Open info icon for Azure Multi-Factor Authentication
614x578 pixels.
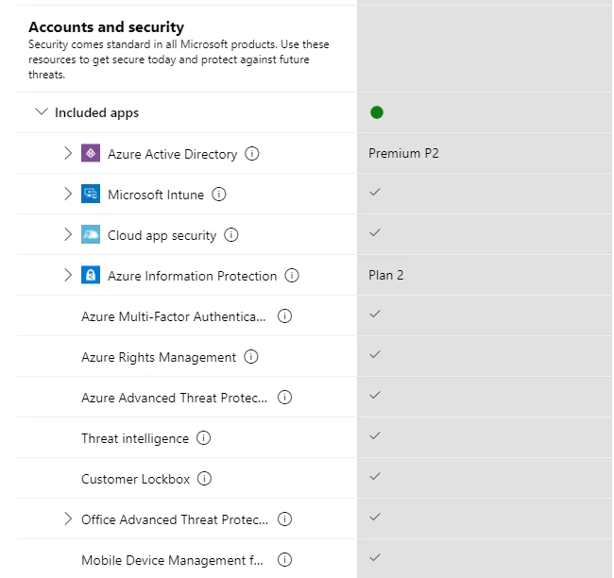pyautogui.click(x=284, y=316)
